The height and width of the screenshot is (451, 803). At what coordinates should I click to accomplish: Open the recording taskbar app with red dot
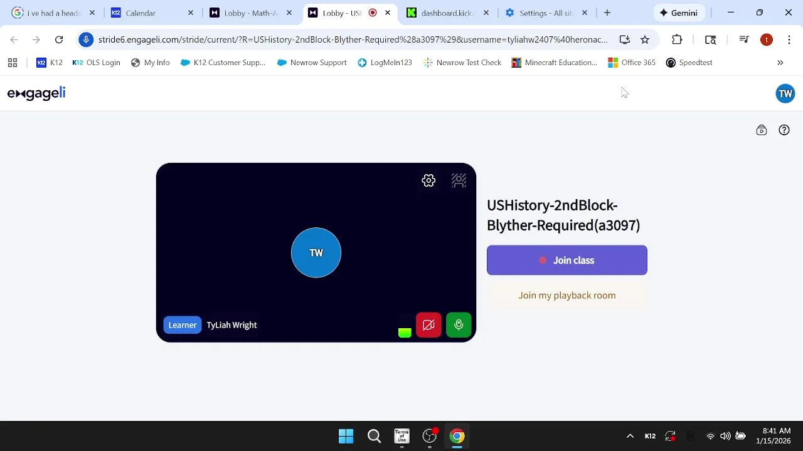pyautogui.click(x=430, y=436)
